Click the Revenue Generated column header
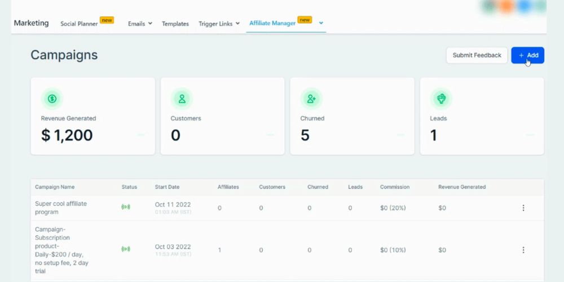Image resolution: width=564 pixels, height=282 pixels. [461, 187]
